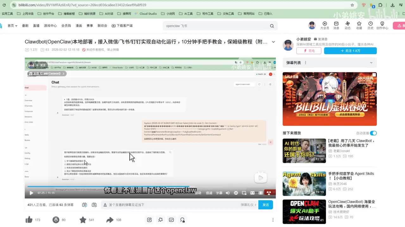This screenshot has height=227, width=405.
Task: Open the Agent Skills video title
Action: (x=351, y=176)
